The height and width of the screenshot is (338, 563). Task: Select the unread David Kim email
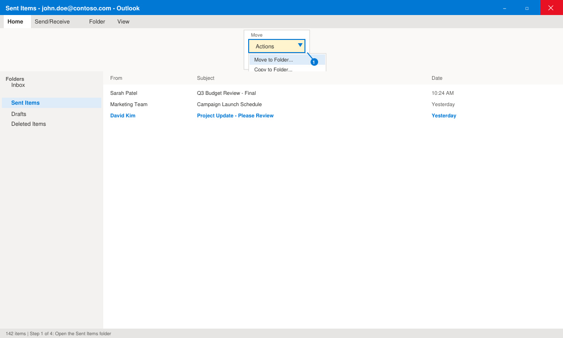(x=123, y=115)
